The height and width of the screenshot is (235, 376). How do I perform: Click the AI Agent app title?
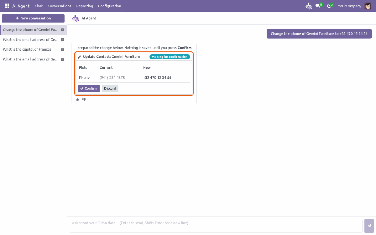pyautogui.click(x=21, y=6)
